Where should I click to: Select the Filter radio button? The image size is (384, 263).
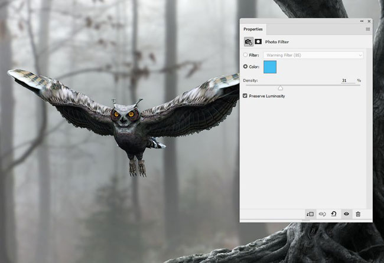coord(245,55)
